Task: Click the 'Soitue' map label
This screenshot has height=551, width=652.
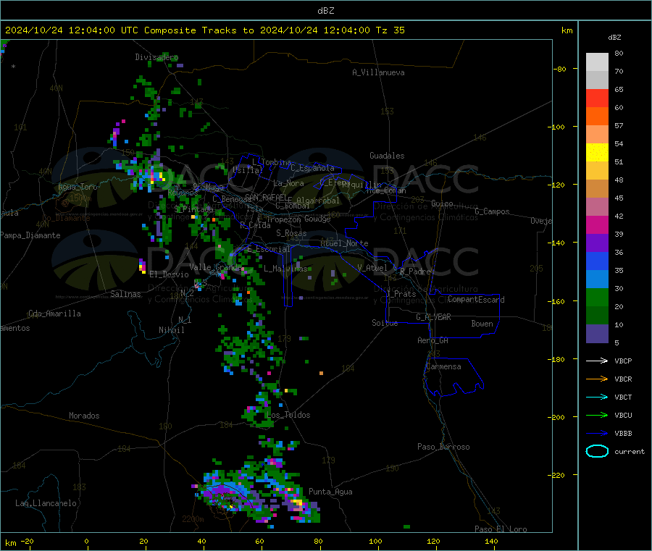Action: coord(385,323)
